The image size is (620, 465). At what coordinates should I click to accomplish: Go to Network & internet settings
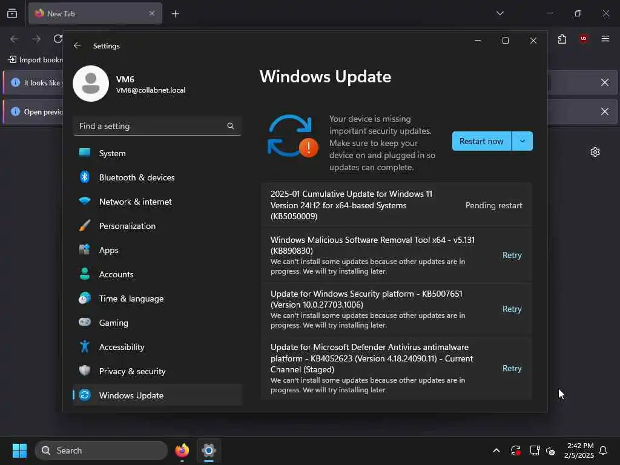(x=157, y=202)
